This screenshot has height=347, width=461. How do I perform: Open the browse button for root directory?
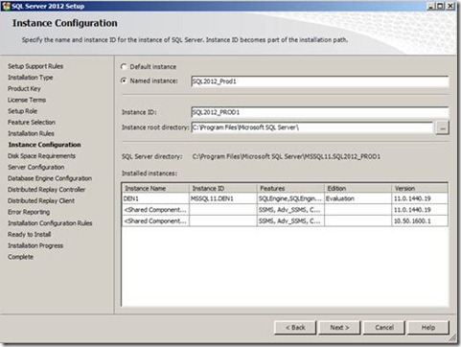pyautogui.click(x=442, y=127)
